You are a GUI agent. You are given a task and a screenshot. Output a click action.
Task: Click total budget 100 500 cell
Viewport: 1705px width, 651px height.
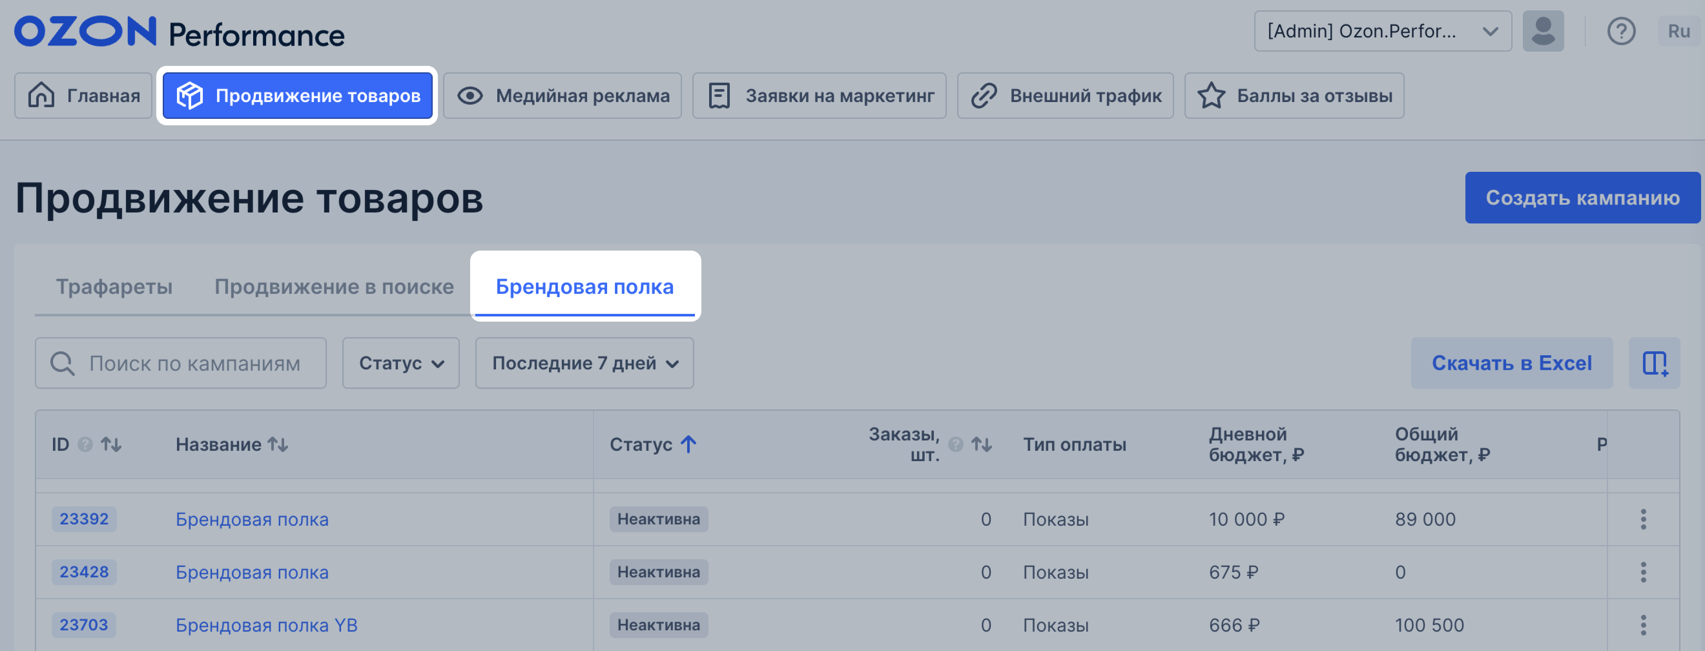(1429, 625)
